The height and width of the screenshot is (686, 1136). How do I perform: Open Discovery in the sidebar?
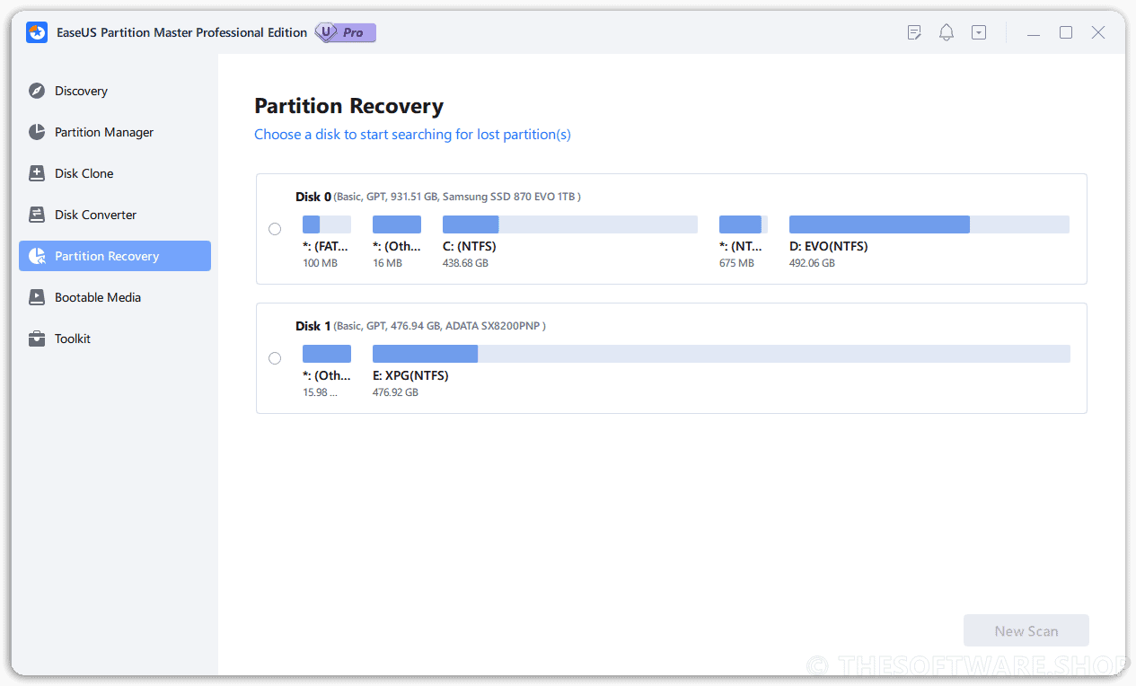tap(115, 91)
